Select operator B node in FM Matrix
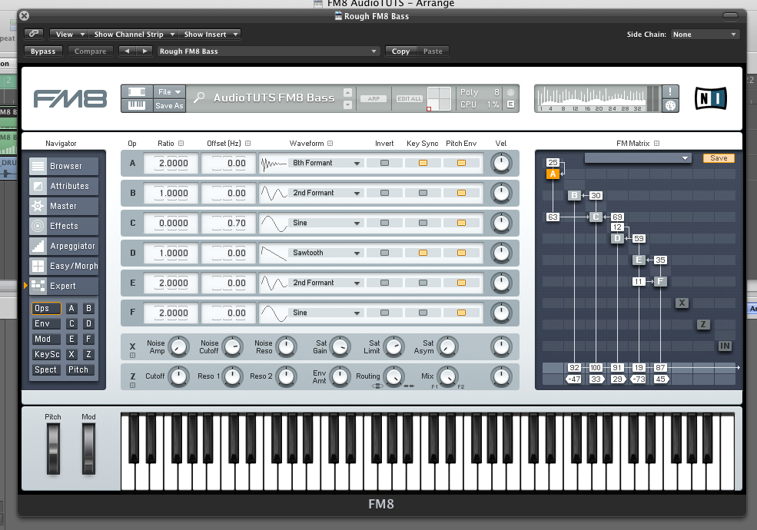Image resolution: width=757 pixels, height=530 pixels. [x=574, y=196]
